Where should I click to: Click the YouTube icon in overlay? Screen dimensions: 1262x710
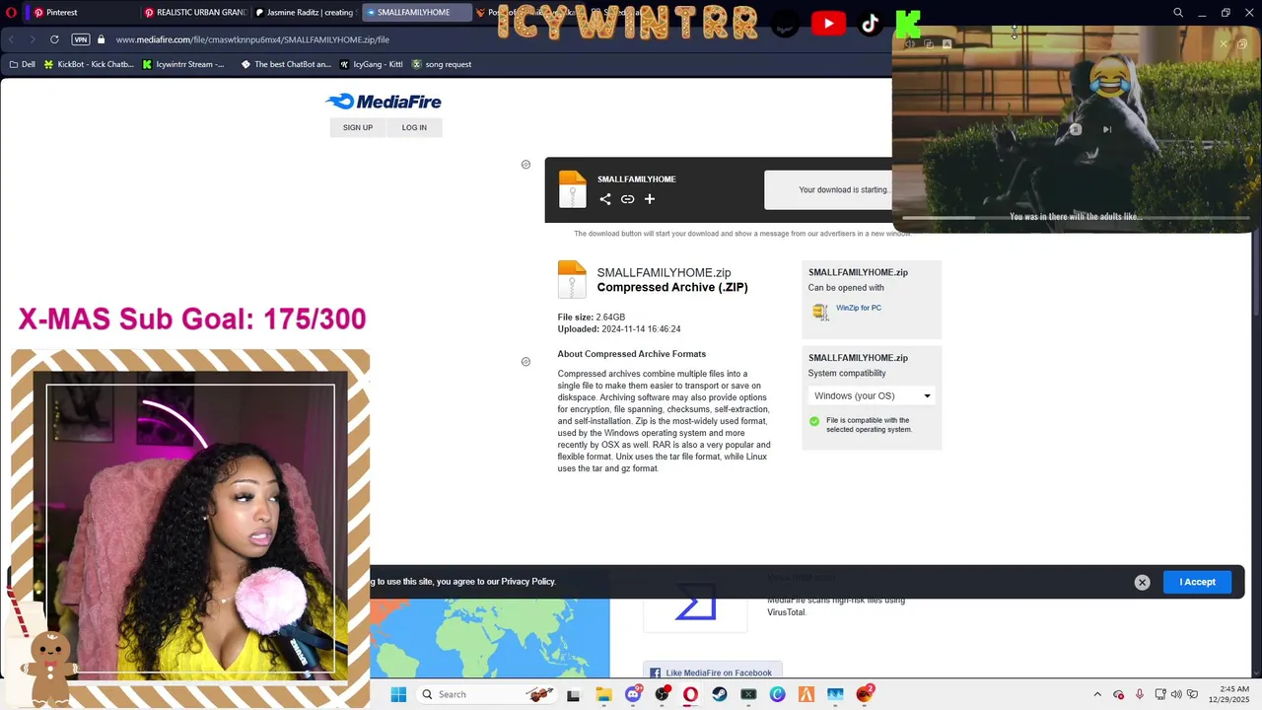pyautogui.click(x=828, y=23)
